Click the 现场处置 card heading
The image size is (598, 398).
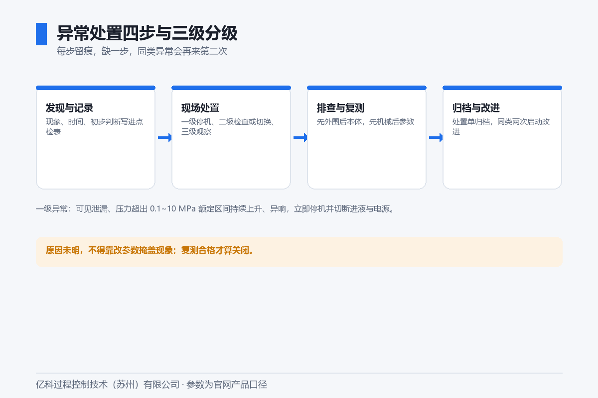click(200, 108)
